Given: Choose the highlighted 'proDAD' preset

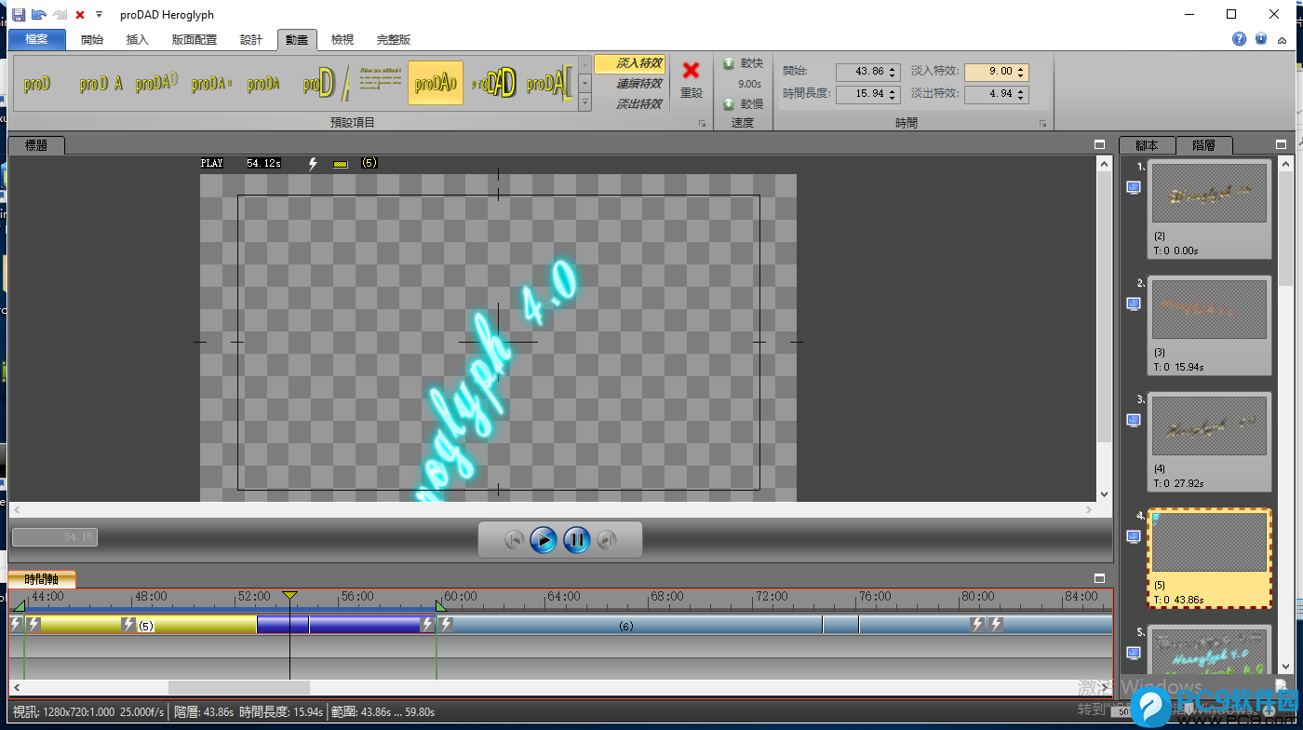Looking at the screenshot, I should point(436,83).
